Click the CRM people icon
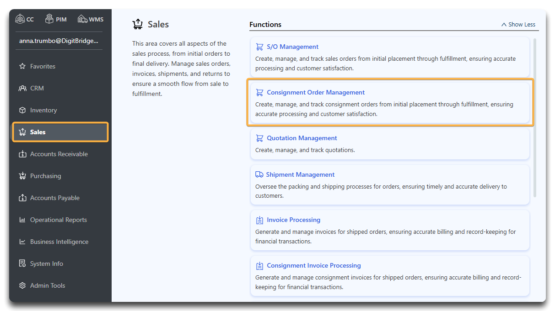 [22, 88]
